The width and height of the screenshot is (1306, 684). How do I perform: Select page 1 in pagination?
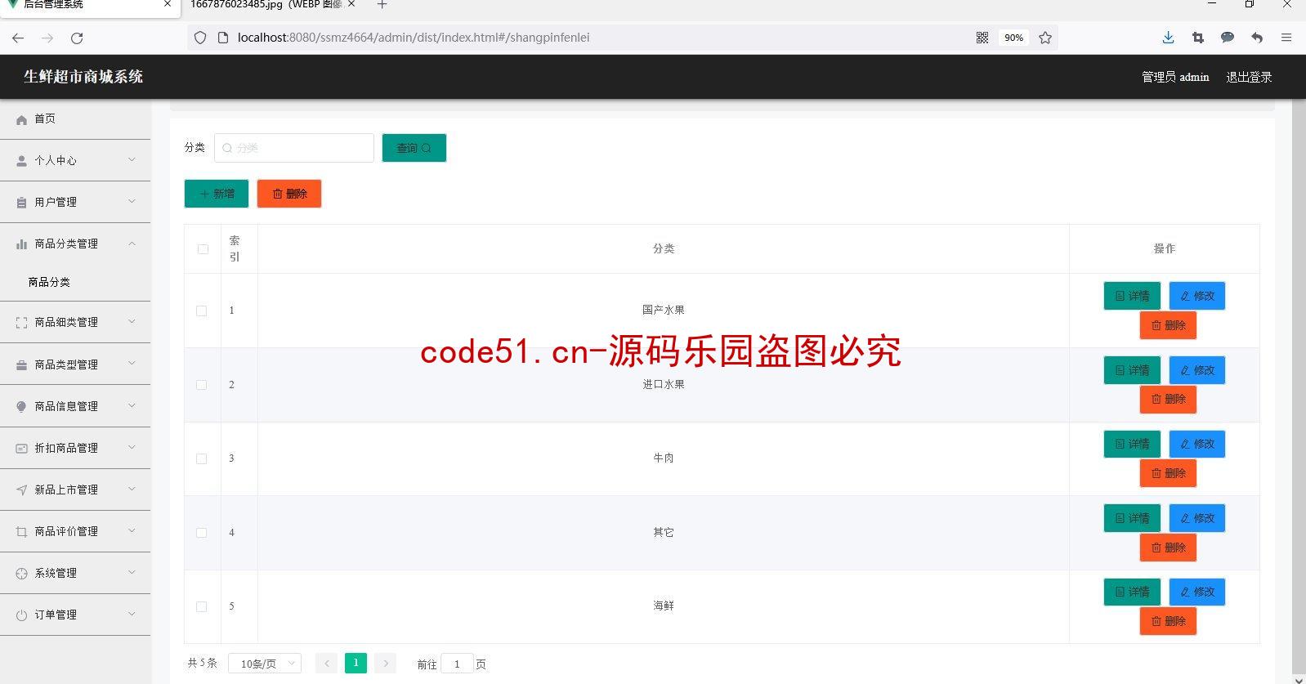[356, 663]
